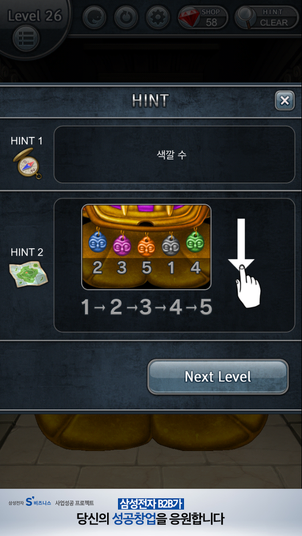Viewport: 302px width, 536px height.
Task: Tap the purple mask pendant
Action: pos(122,243)
